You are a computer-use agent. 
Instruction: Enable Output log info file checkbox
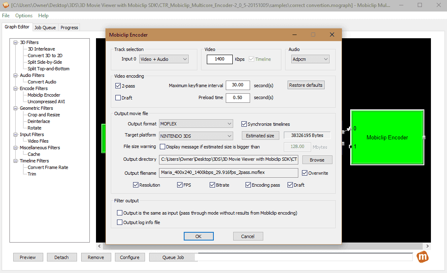(120, 222)
